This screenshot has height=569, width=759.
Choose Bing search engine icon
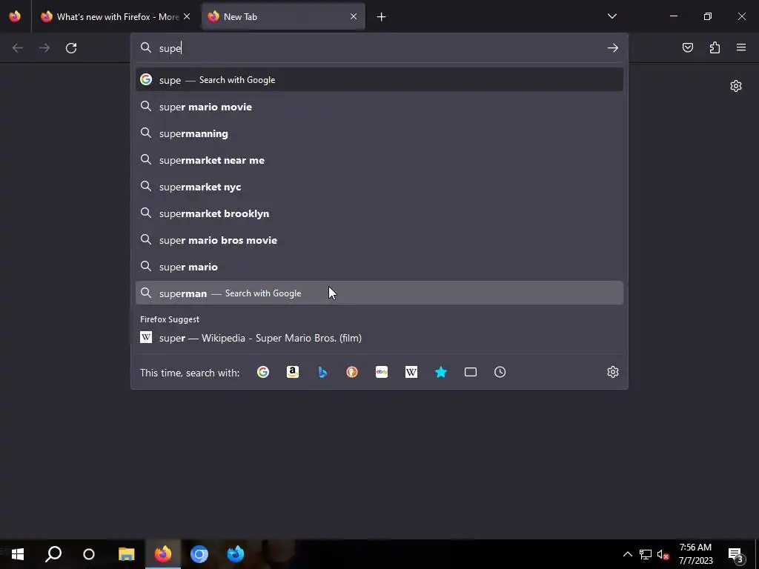(322, 372)
